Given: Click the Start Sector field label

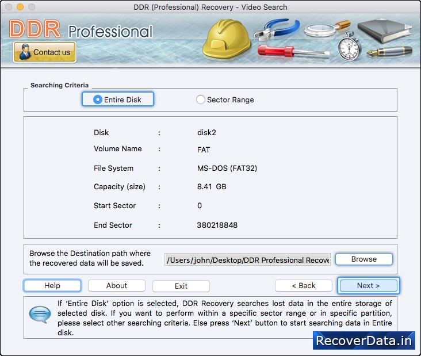Looking at the screenshot, I should tap(114, 206).
